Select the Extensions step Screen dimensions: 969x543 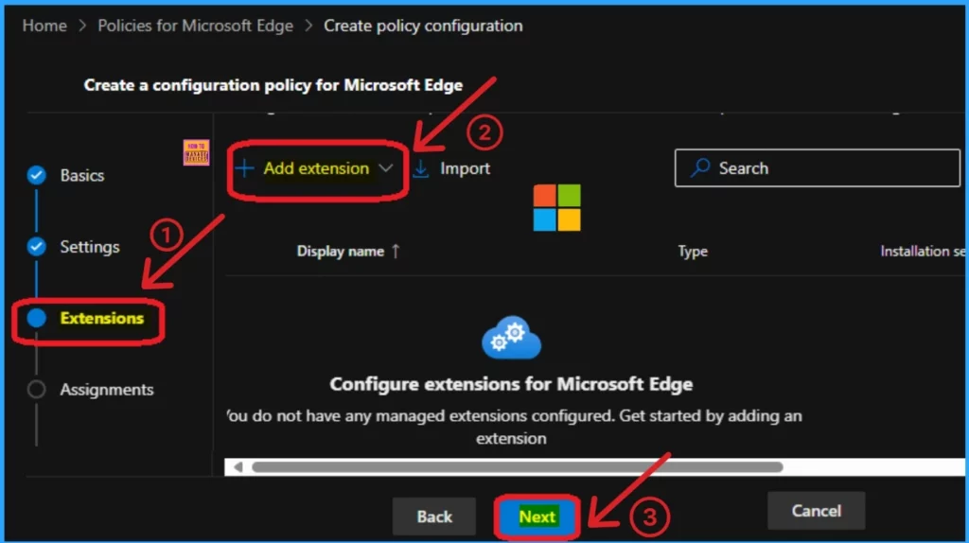pyautogui.click(x=101, y=318)
